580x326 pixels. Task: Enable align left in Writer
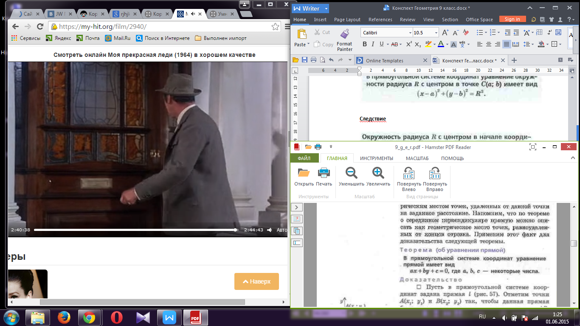click(x=479, y=44)
